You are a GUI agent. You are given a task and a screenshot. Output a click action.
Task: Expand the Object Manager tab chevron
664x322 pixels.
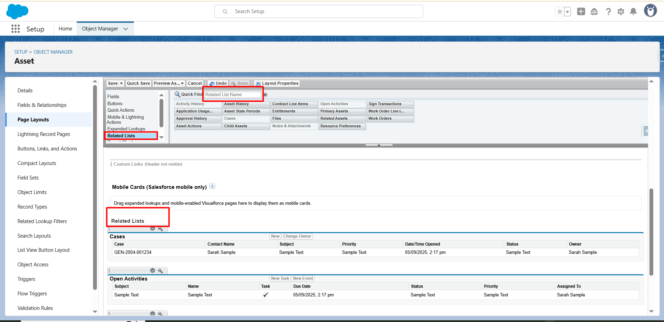126,29
